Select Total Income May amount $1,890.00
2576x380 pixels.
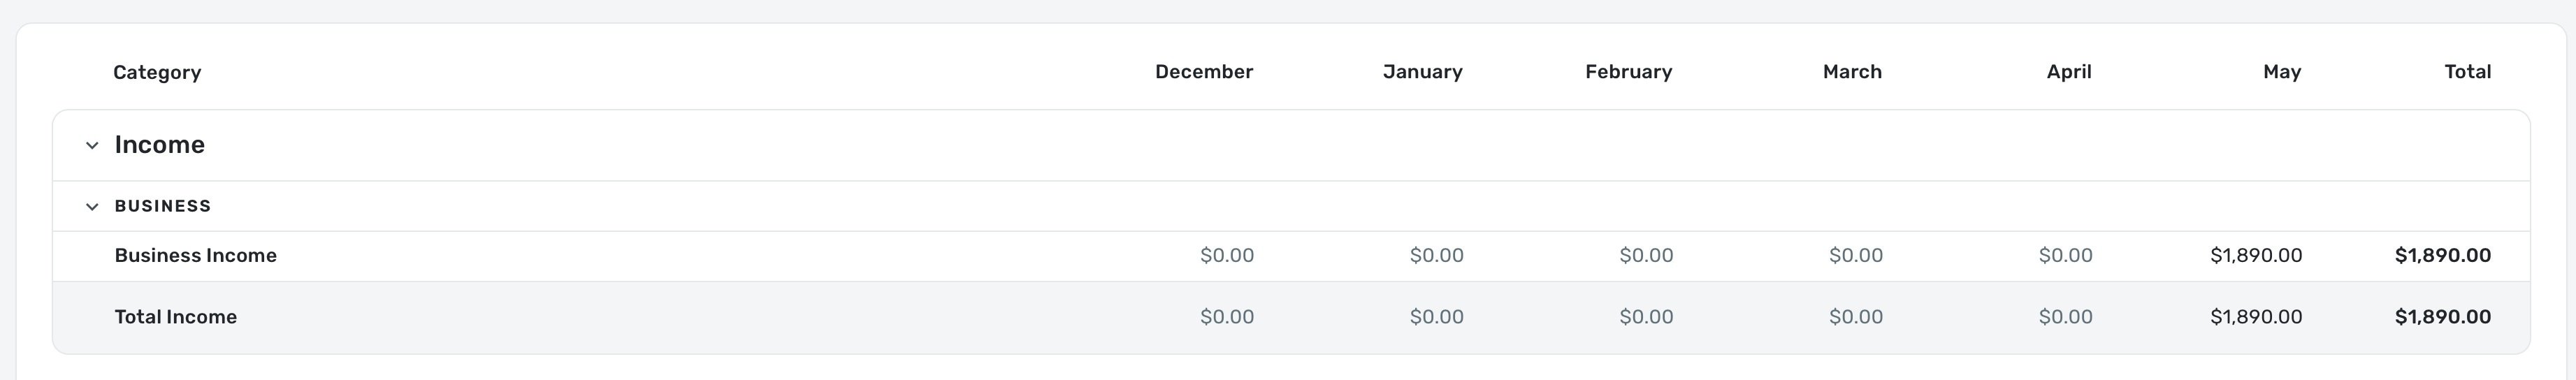coord(2256,317)
